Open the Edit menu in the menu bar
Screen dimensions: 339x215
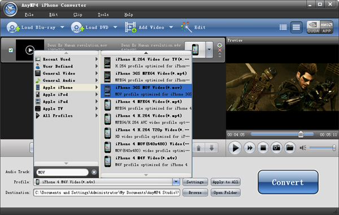coord(54,15)
